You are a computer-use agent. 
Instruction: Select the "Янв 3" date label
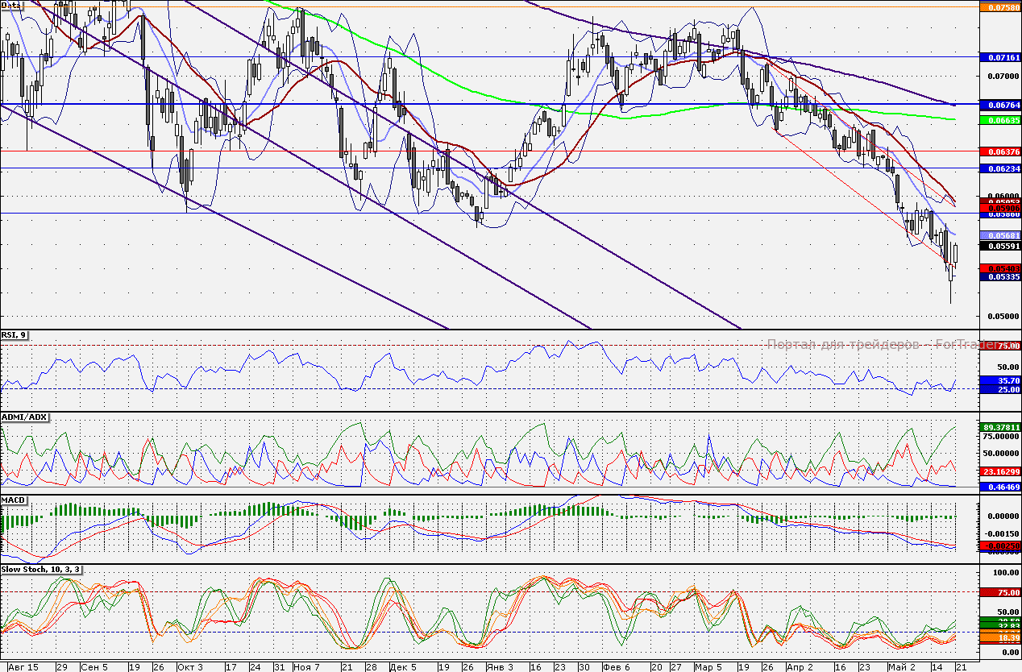tap(499, 667)
